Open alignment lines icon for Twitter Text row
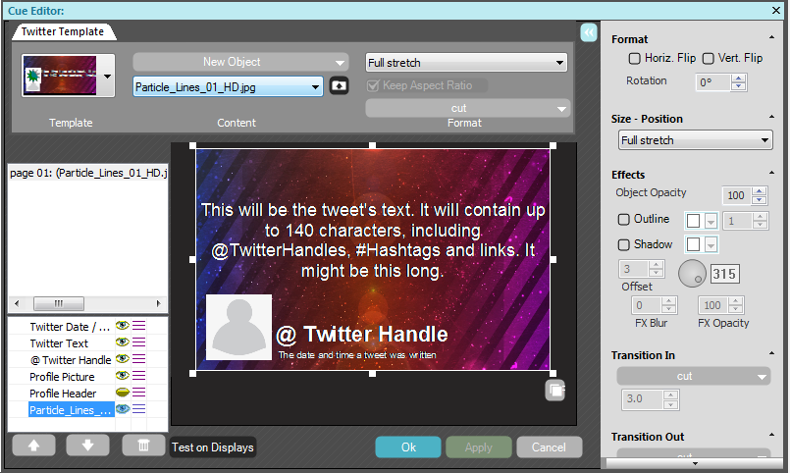 [139, 342]
